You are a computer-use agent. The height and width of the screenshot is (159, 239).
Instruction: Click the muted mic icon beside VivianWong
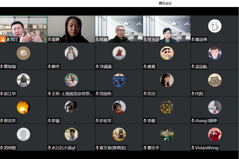pos(193,148)
